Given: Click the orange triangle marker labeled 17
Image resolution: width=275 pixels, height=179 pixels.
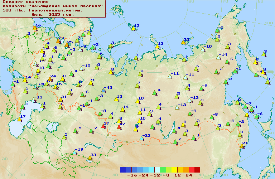Looking at the screenshot, I should pyautogui.click(x=20, y=119).
